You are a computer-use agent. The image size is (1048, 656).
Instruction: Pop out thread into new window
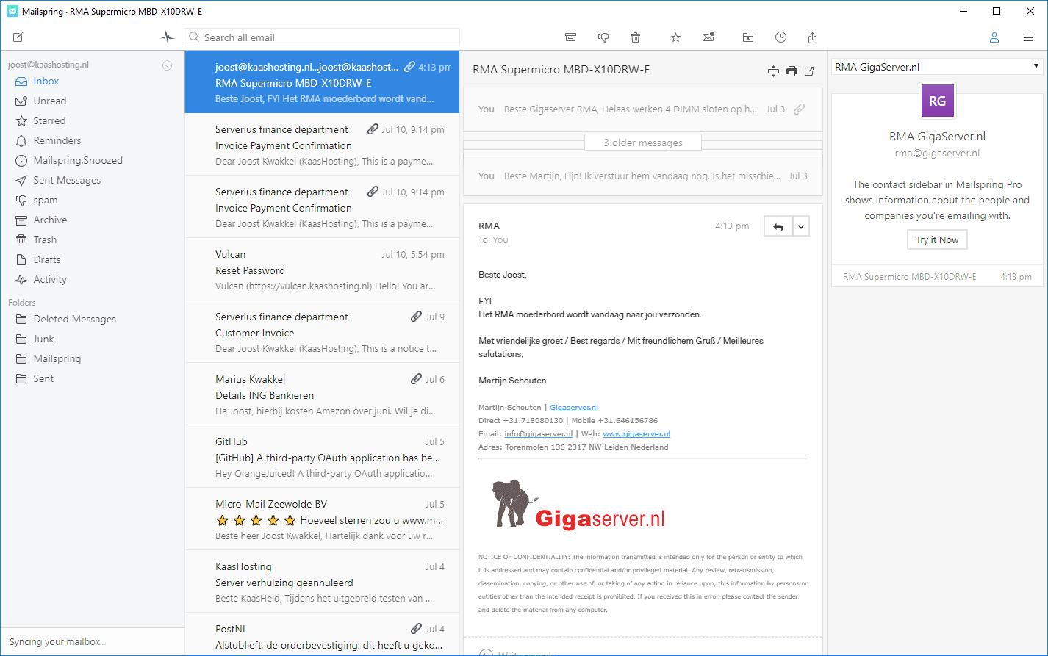tap(809, 71)
